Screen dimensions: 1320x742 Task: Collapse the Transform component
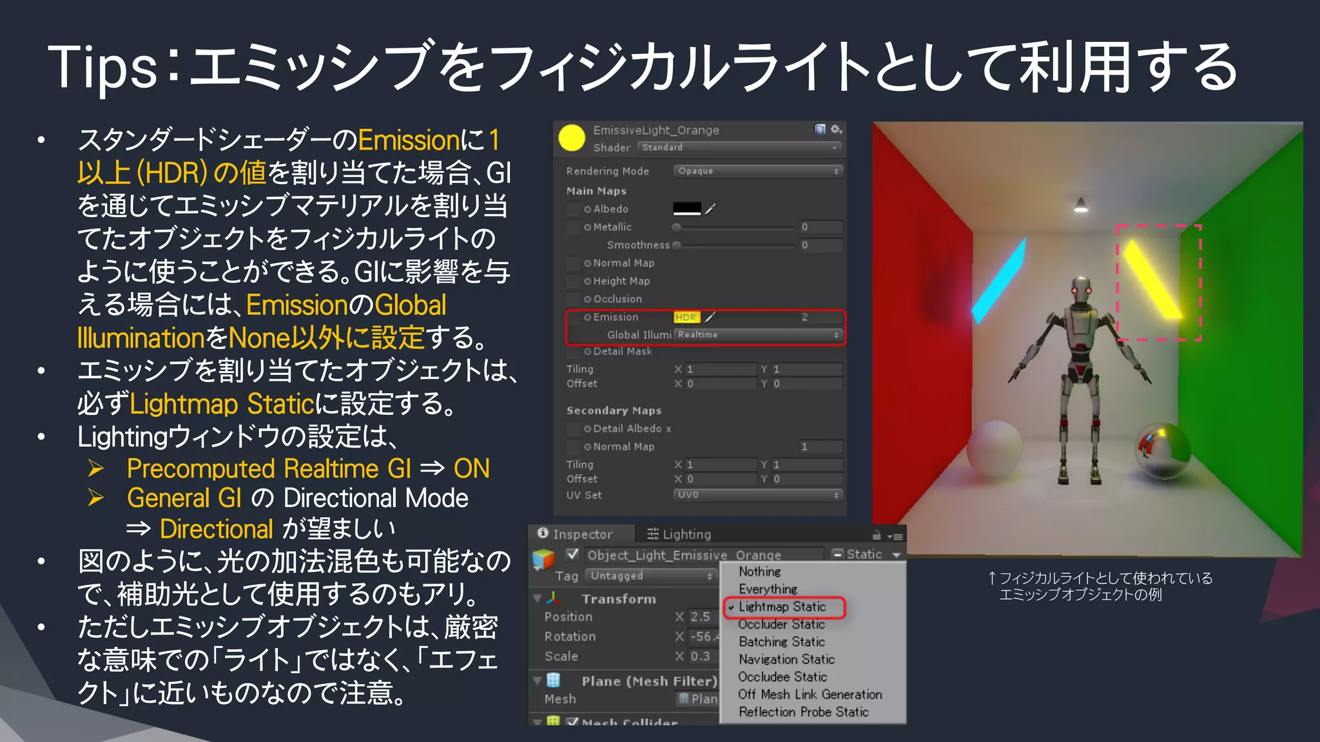click(x=537, y=598)
